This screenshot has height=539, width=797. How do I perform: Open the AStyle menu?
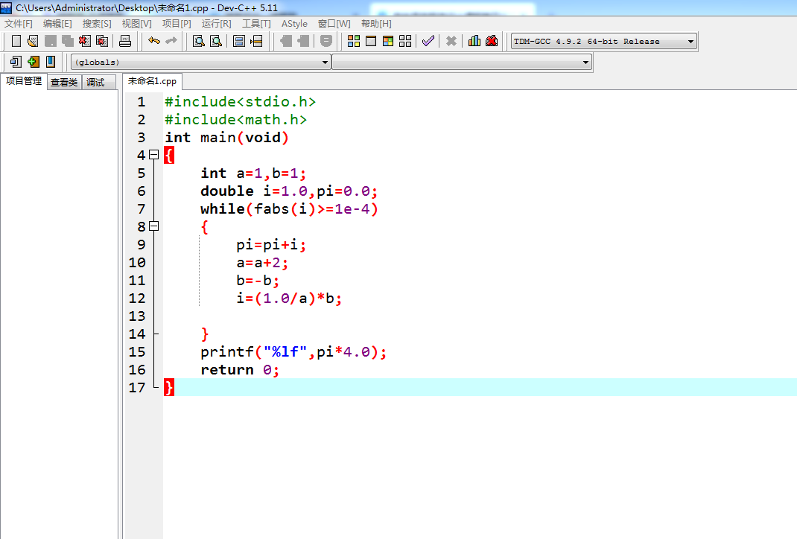294,24
